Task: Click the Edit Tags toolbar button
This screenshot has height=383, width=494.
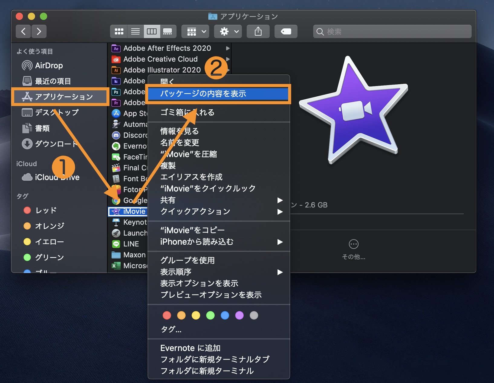Action: [286, 31]
